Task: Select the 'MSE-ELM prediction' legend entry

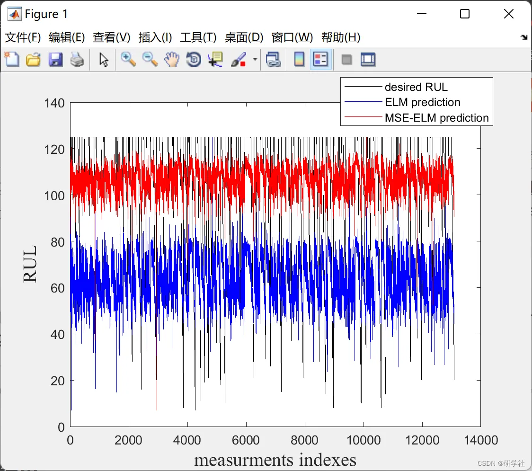Action: [437, 118]
